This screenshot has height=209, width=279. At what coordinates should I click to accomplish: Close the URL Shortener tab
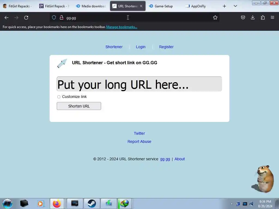141,6
